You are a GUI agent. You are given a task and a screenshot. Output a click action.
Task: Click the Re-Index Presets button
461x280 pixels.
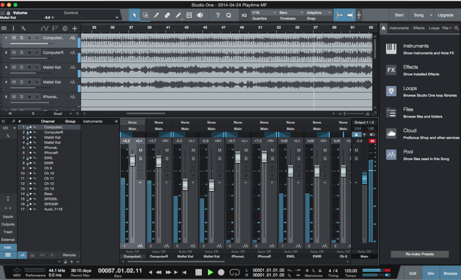click(419, 254)
